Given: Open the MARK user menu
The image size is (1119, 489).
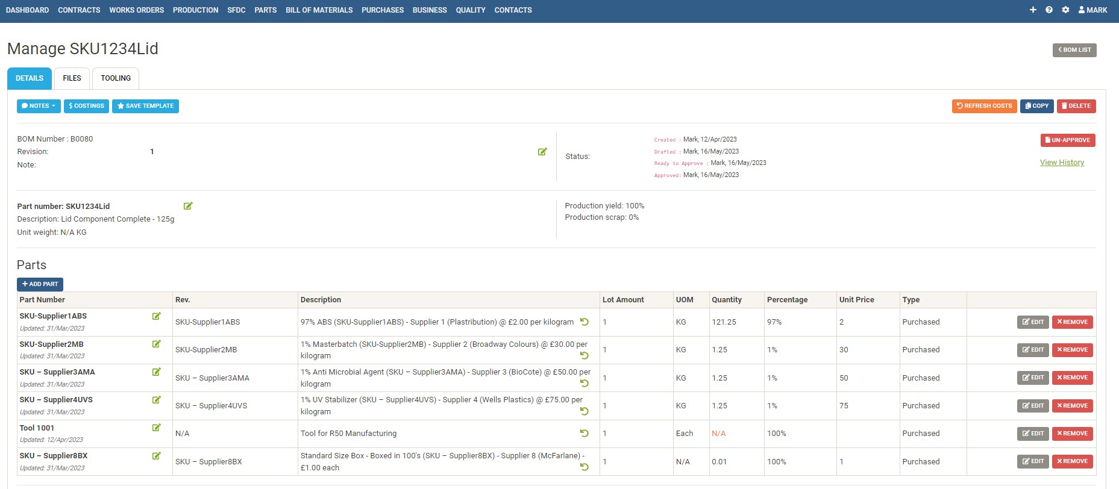Looking at the screenshot, I should pyautogui.click(x=1092, y=10).
